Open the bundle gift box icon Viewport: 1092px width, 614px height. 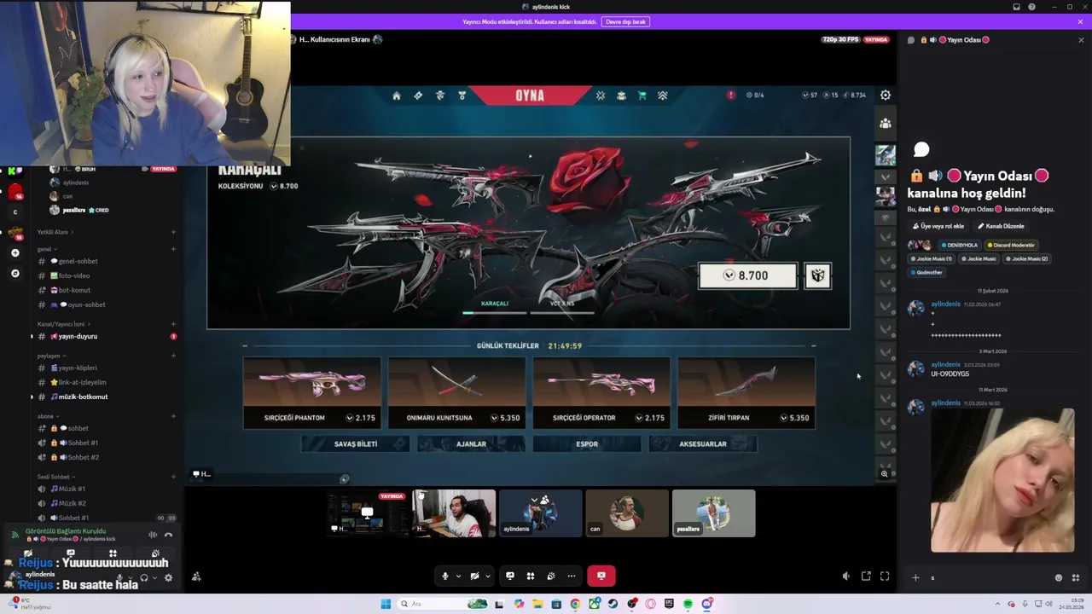coord(817,275)
